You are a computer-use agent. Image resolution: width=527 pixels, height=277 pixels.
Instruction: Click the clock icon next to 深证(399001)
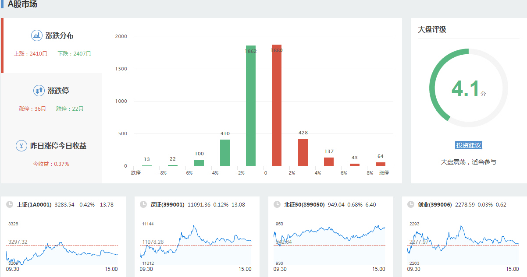[x=143, y=204]
